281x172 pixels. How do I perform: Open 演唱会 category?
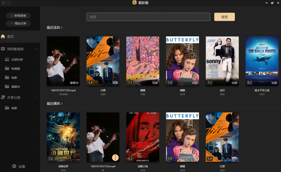coord(15,87)
